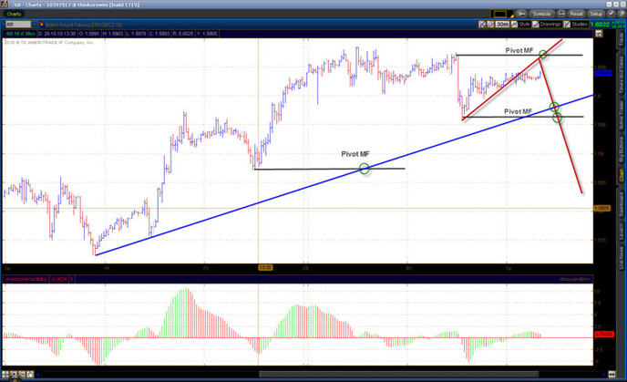Switch to Big Buttons side tab
Screen dimensions: 627x382
point(621,150)
